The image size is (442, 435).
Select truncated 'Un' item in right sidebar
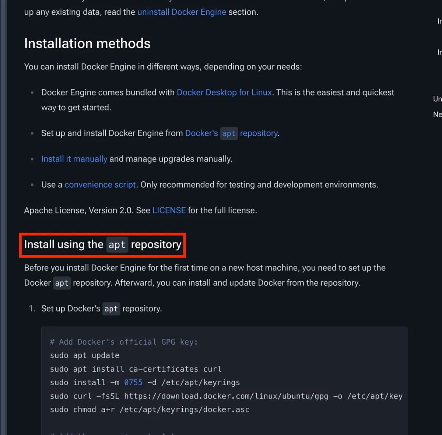click(x=437, y=99)
